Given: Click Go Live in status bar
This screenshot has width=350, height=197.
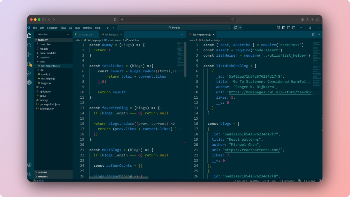Looking at the screenshot, I should [x=310, y=181].
